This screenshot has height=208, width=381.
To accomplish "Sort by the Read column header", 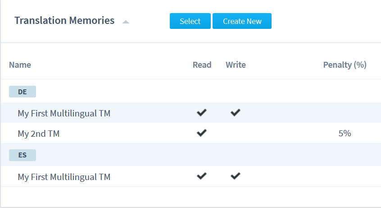I will pos(202,65).
